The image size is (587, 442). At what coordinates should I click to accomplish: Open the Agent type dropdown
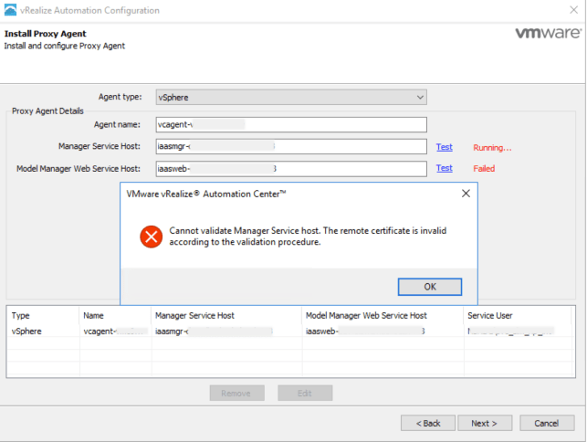[x=291, y=98]
